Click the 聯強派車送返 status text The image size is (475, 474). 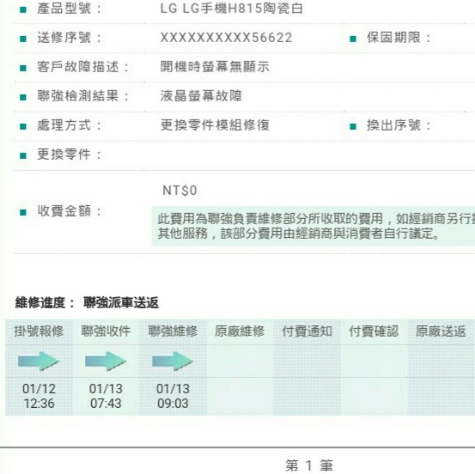(x=121, y=302)
